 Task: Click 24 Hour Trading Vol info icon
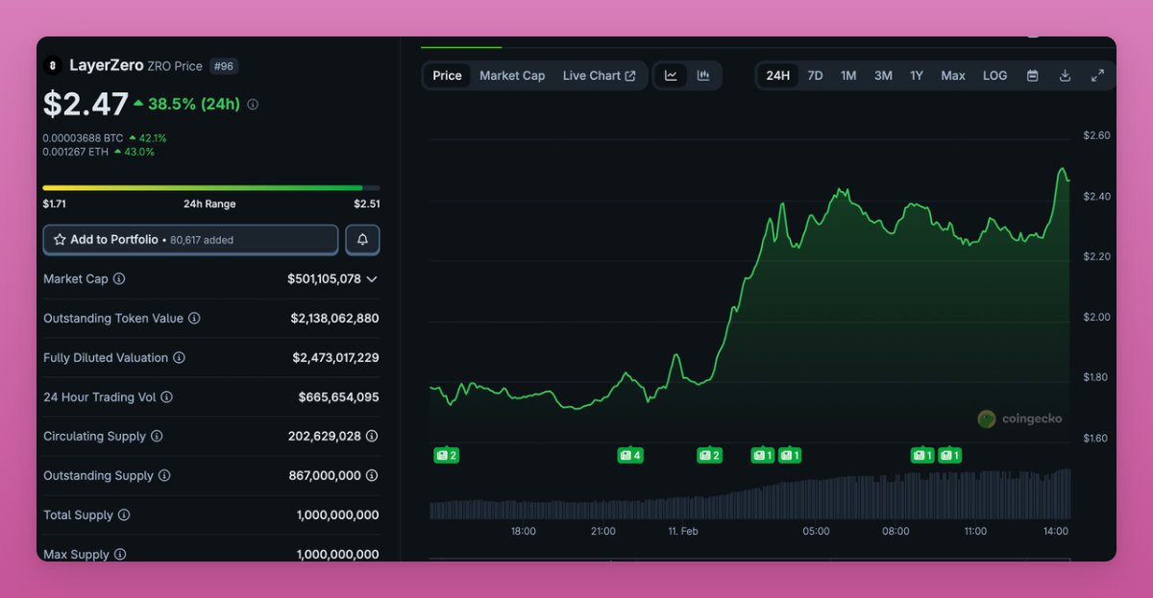tap(166, 397)
